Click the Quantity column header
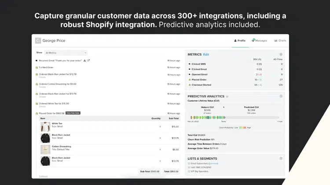 click(x=156, y=118)
